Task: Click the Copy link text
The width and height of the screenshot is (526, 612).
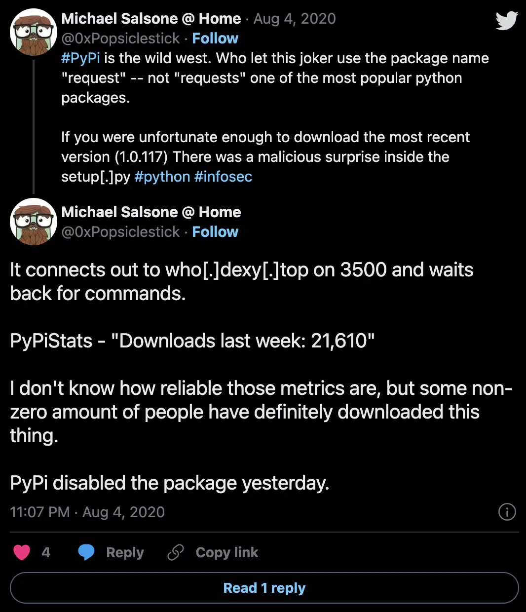Action: (226, 552)
